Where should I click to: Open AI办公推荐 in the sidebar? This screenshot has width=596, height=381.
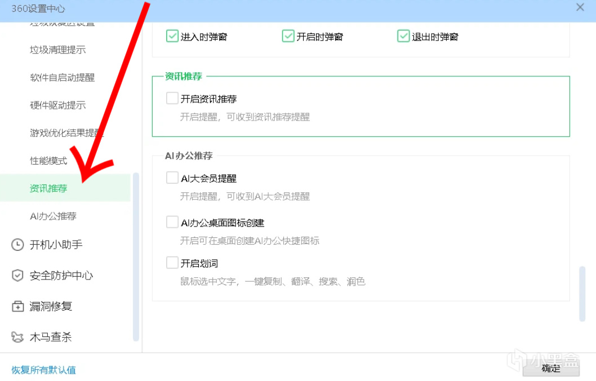coord(53,216)
